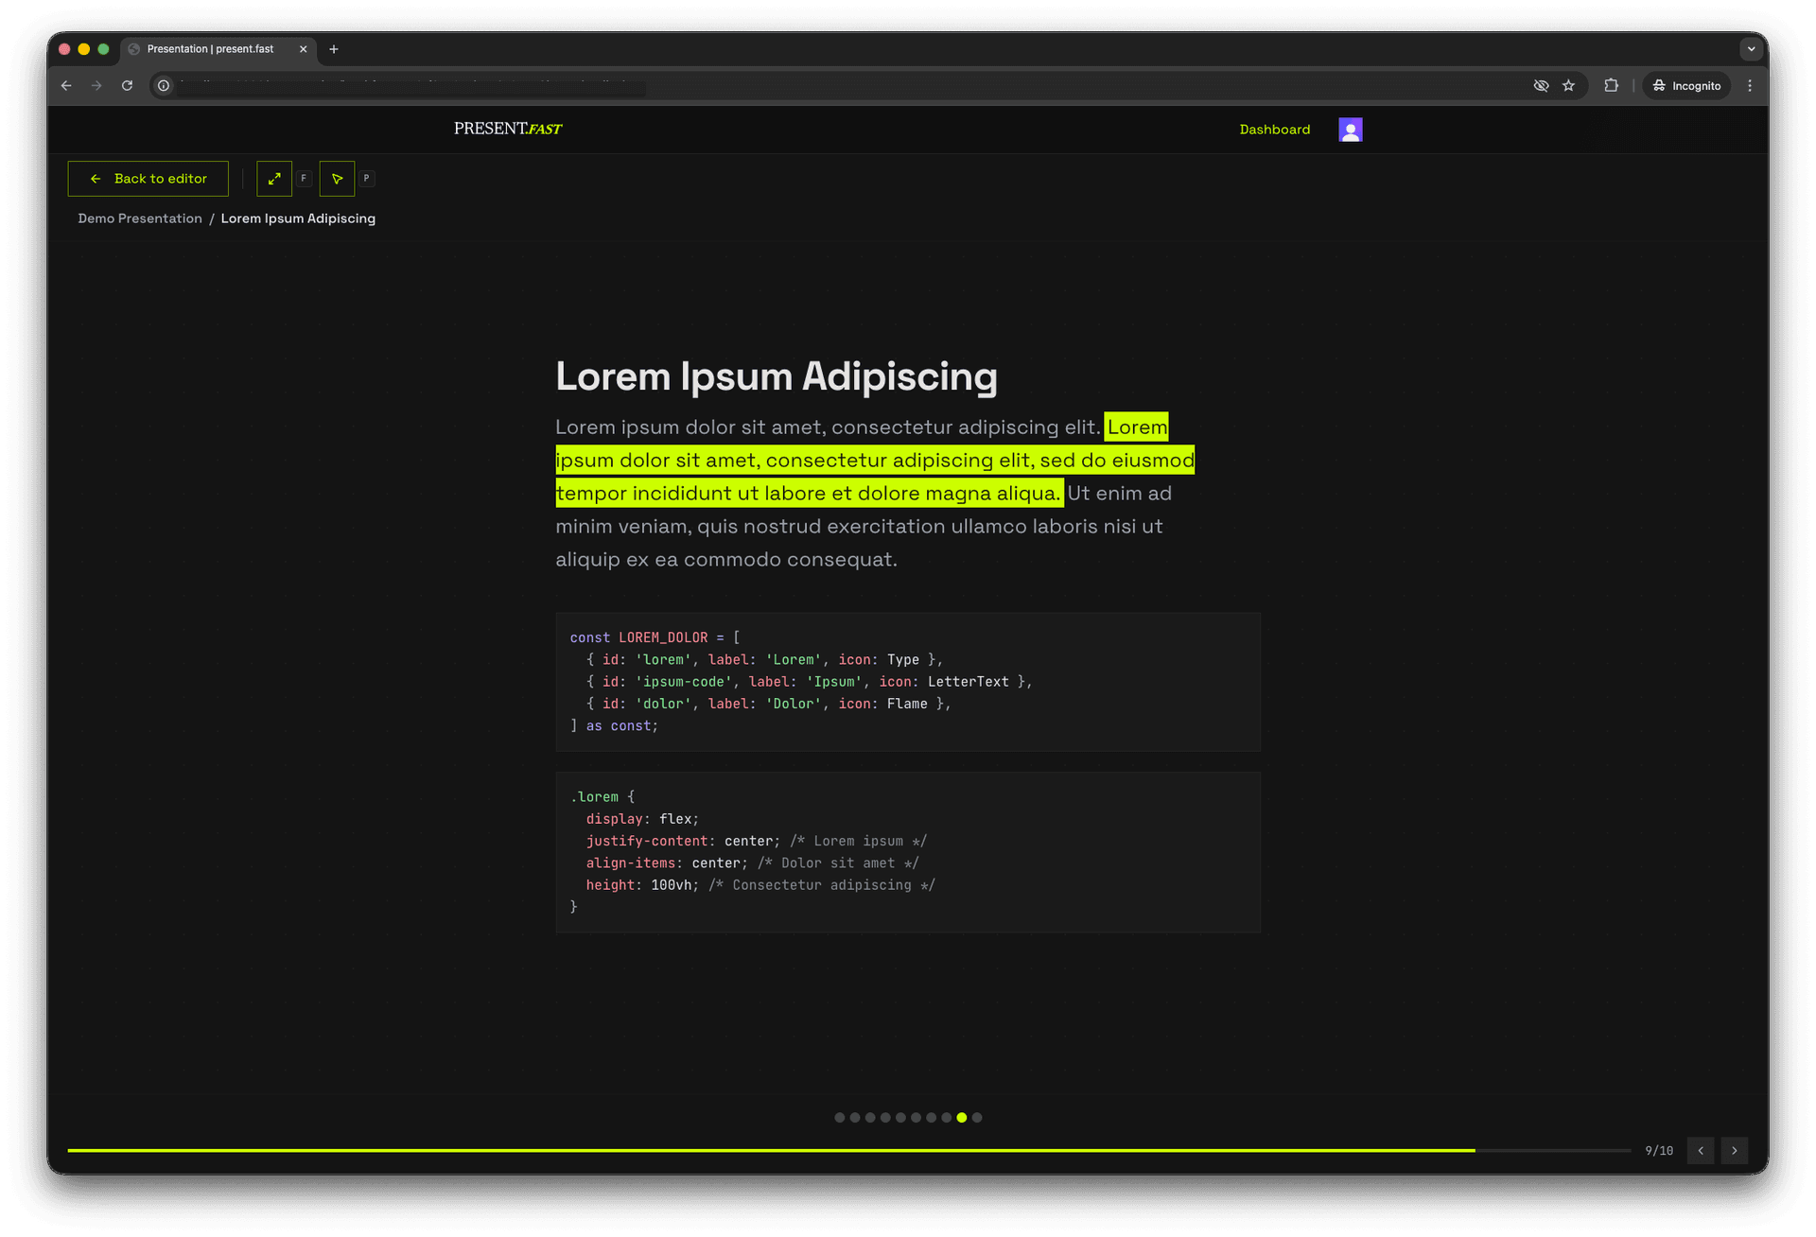Open browser extensions puzzle icon
Image resolution: width=1816 pixels, height=1237 pixels.
[x=1611, y=86]
